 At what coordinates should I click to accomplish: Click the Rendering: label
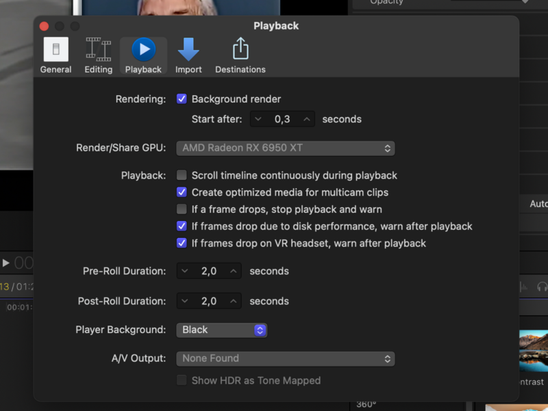pyautogui.click(x=140, y=99)
